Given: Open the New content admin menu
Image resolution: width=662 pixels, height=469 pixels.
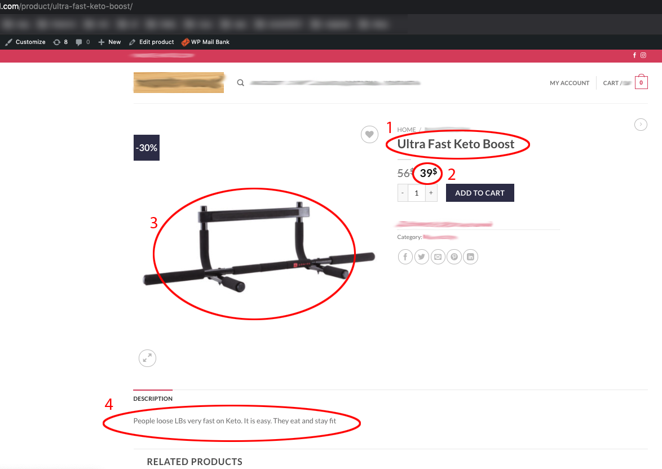Looking at the screenshot, I should pyautogui.click(x=109, y=42).
